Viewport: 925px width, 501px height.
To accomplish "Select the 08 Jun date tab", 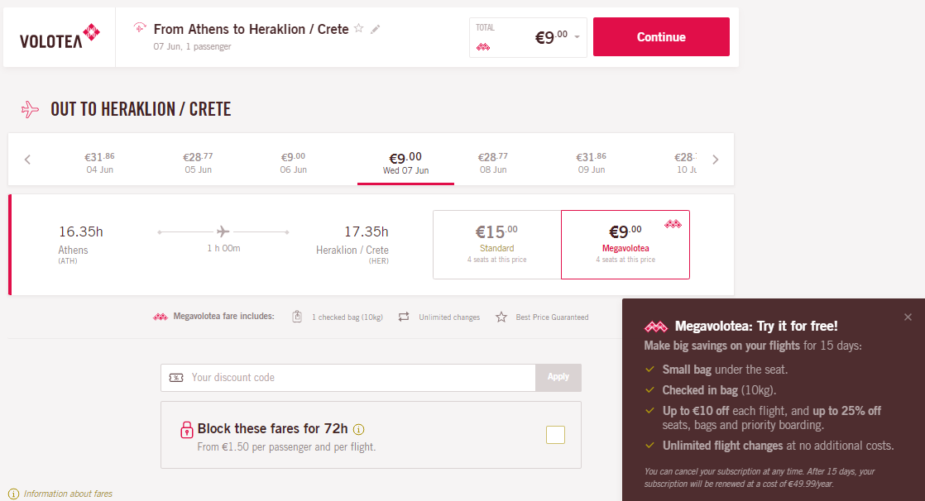I will [493, 163].
